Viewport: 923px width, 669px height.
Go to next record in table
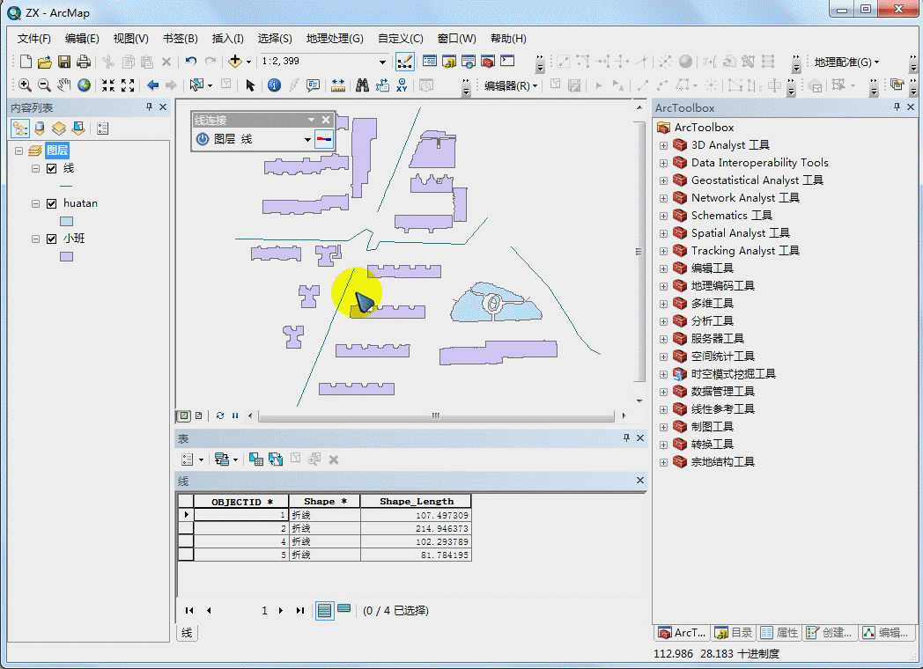point(281,610)
